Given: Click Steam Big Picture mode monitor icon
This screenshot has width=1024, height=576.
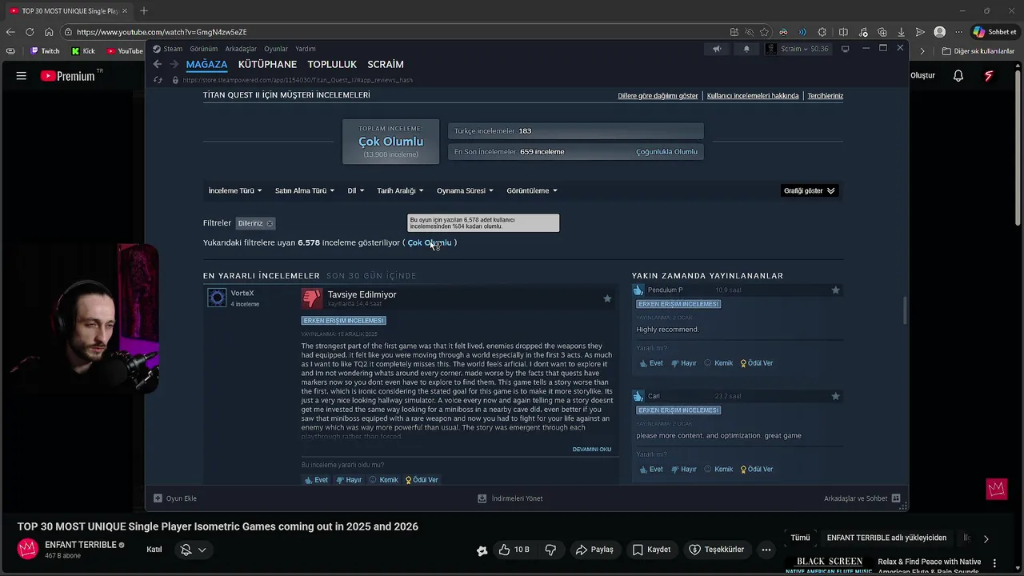Looking at the screenshot, I should click(x=846, y=49).
